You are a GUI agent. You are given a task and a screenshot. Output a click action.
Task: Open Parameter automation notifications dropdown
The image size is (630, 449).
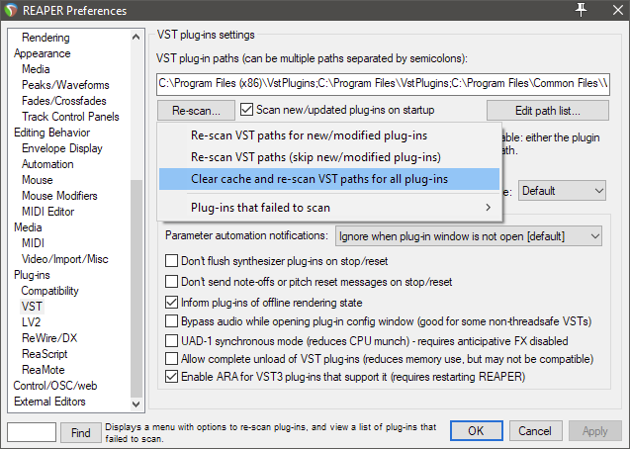tap(469, 236)
